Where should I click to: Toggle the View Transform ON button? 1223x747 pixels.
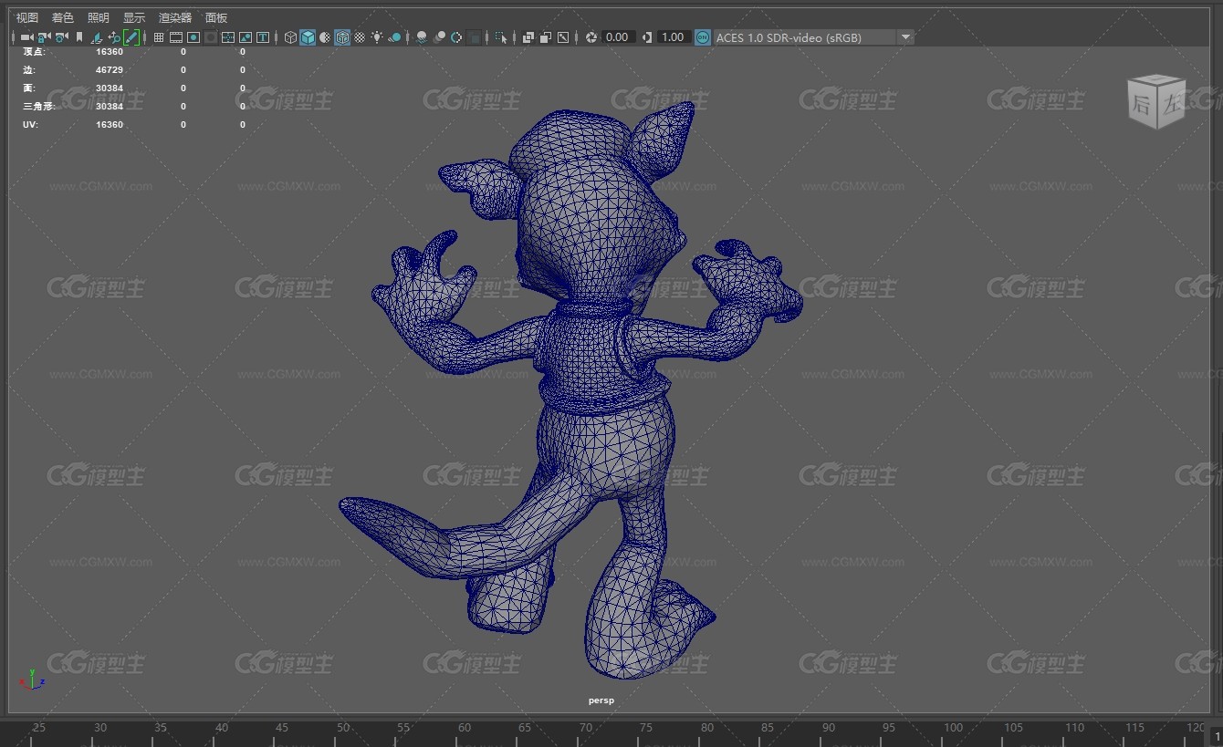703,37
